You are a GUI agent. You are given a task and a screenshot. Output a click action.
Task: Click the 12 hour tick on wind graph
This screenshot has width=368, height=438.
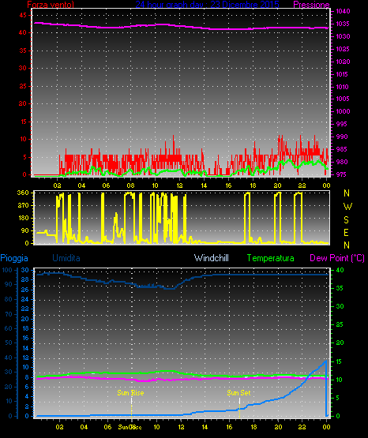click(179, 185)
